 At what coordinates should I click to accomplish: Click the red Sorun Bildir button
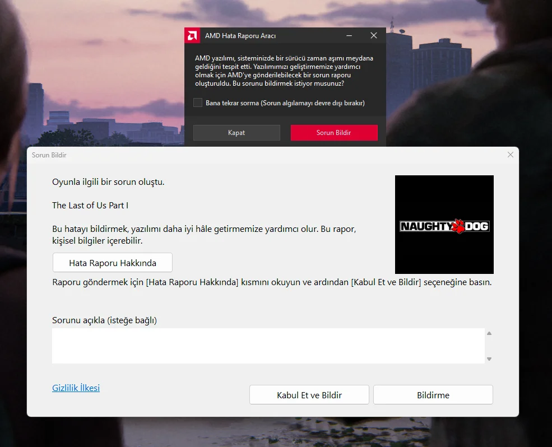[334, 133]
